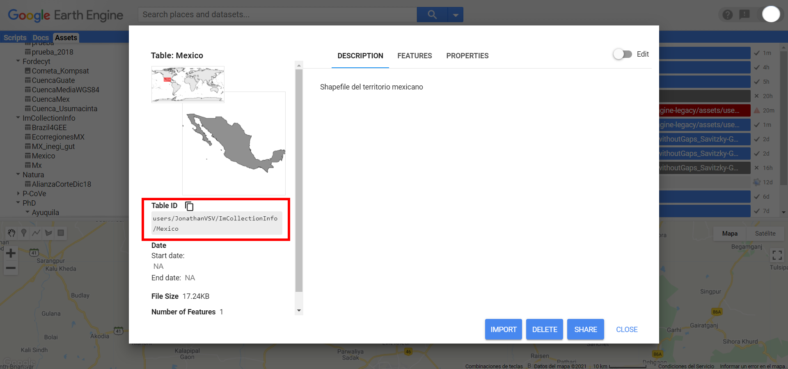Viewport: 788px width, 369px height.
Task: Select the CuencaMex asset
Action: 51,99
